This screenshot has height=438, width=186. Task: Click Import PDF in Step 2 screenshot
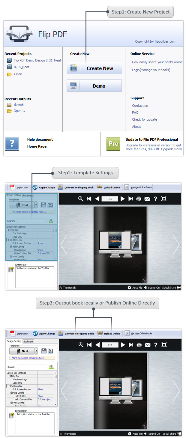click(19, 187)
